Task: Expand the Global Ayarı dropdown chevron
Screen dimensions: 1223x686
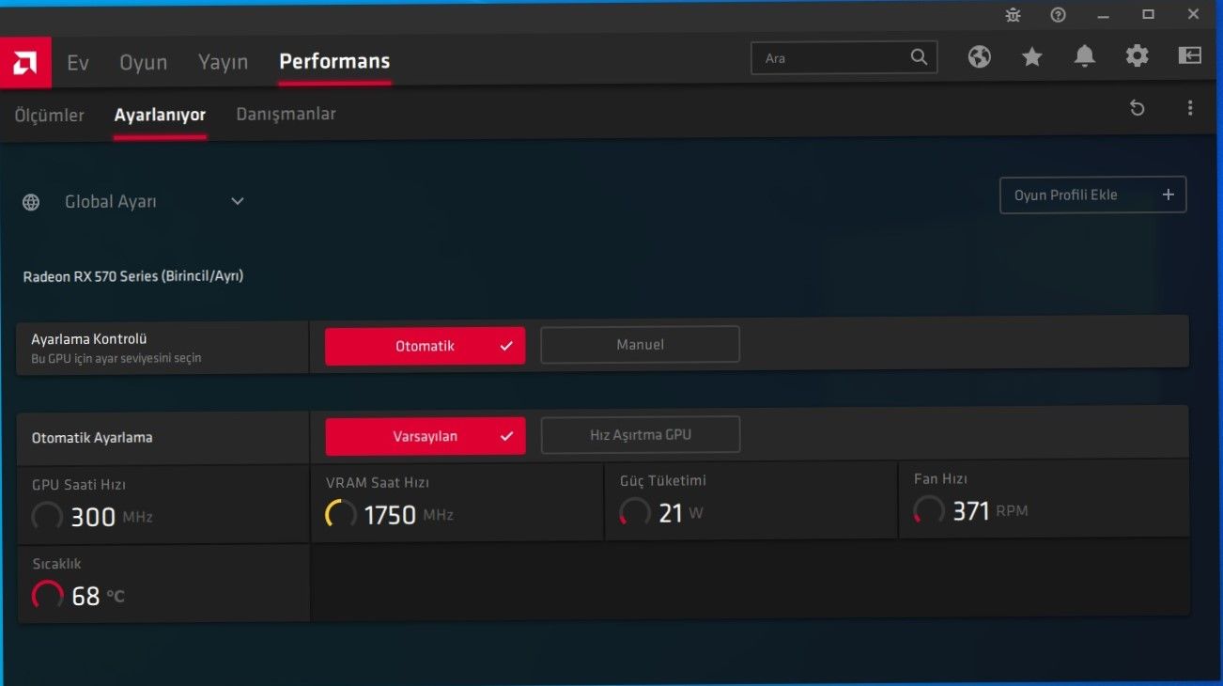Action: tap(238, 201)
